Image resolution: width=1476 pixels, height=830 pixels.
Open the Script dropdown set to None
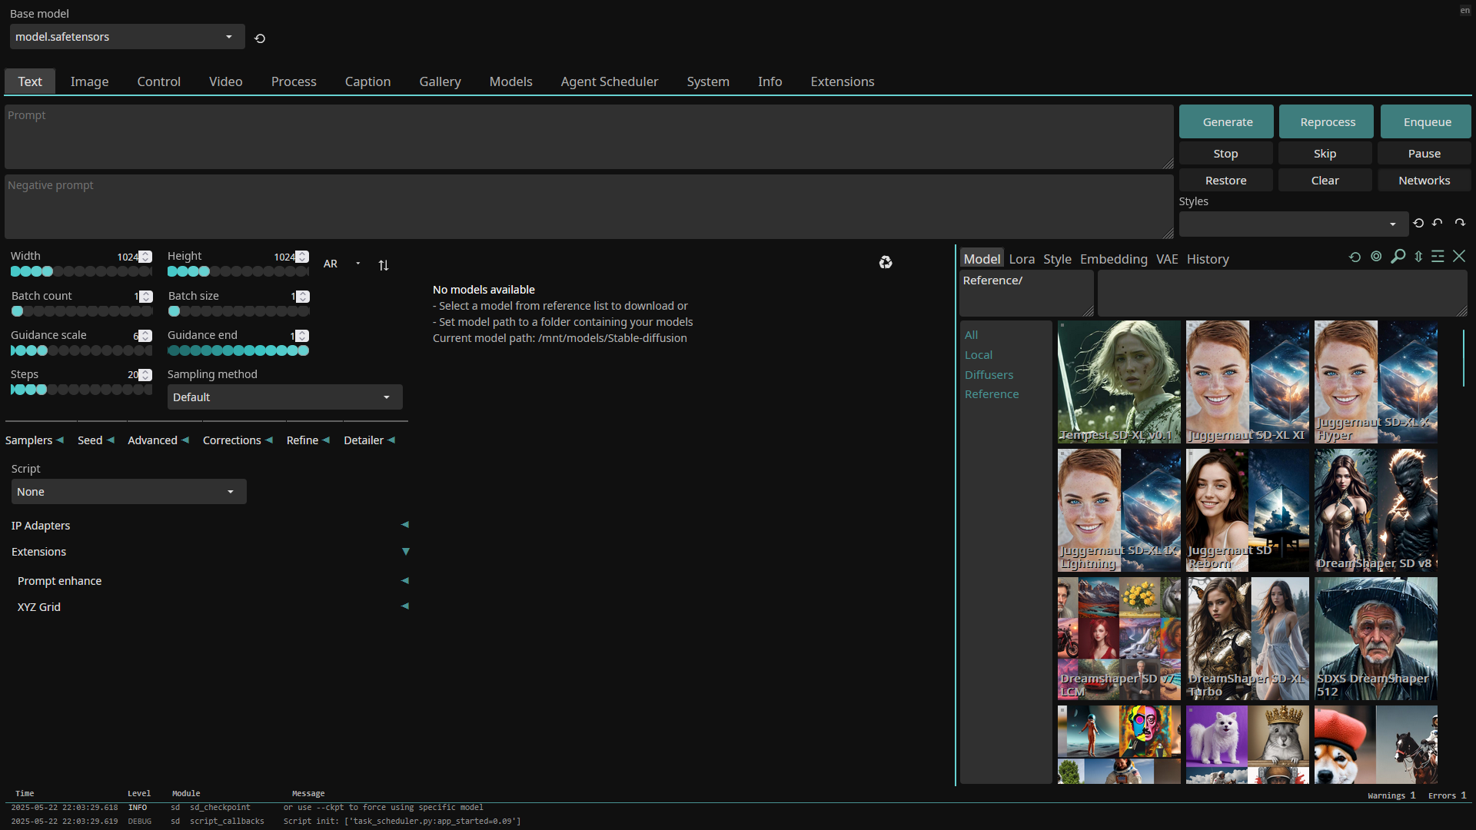(x=128, y=492)
